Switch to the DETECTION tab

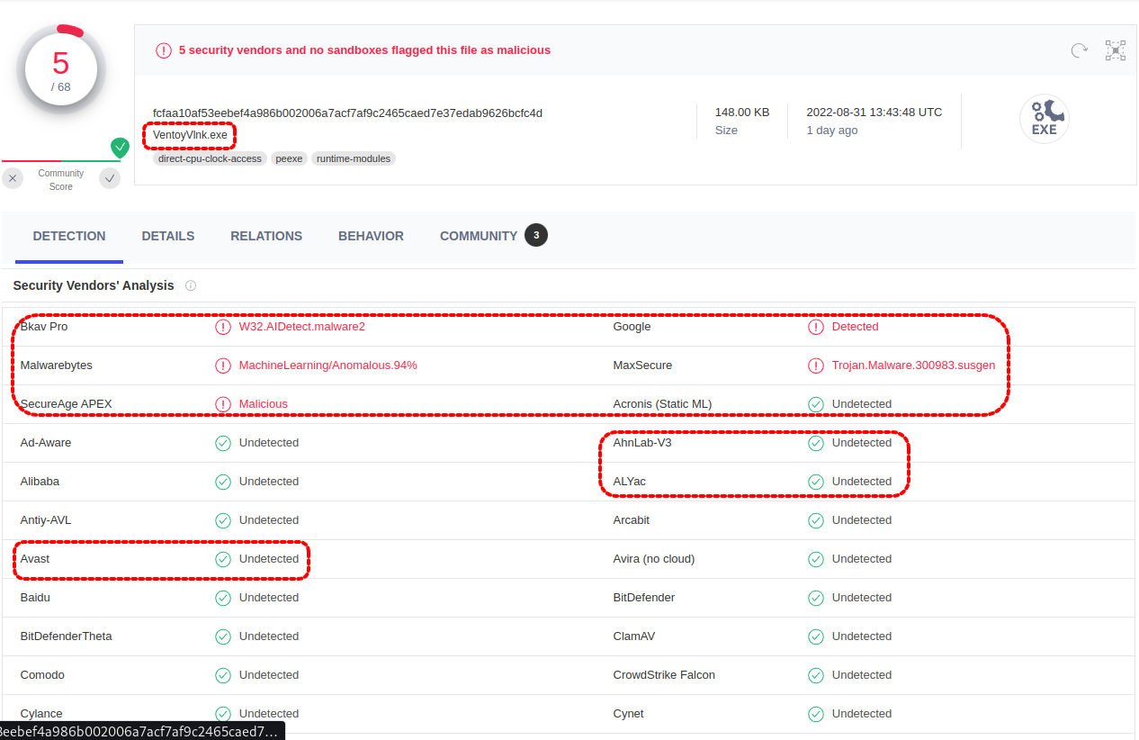click(x=69, y=236)
